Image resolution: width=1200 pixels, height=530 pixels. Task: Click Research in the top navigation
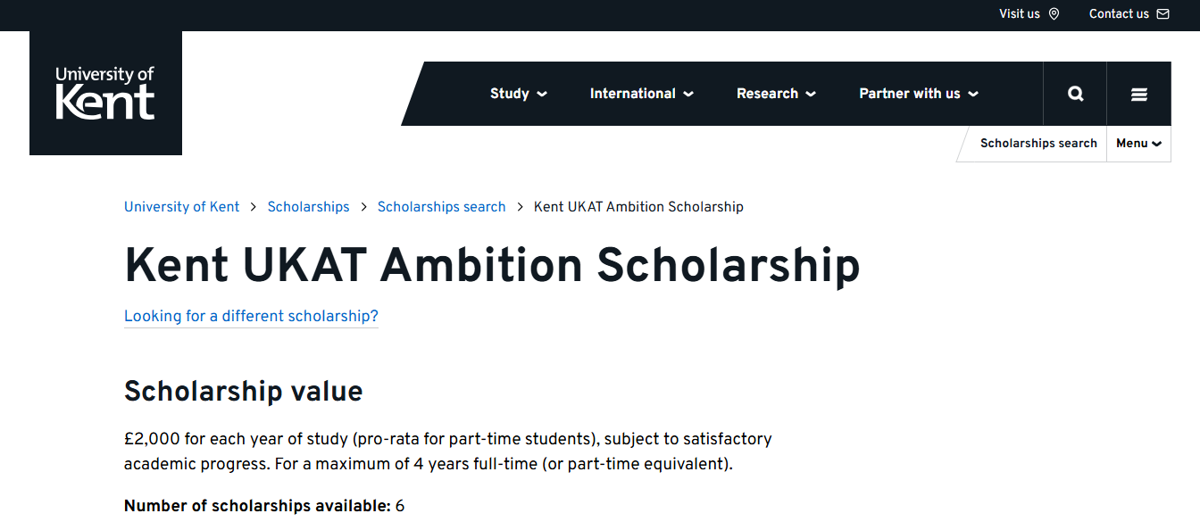(769, 93)
